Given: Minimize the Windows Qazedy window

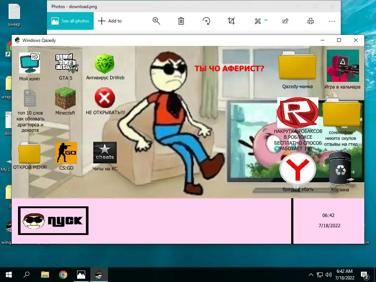Looking at the screenshot, I should pyautogui.click(x=322, y=40).
